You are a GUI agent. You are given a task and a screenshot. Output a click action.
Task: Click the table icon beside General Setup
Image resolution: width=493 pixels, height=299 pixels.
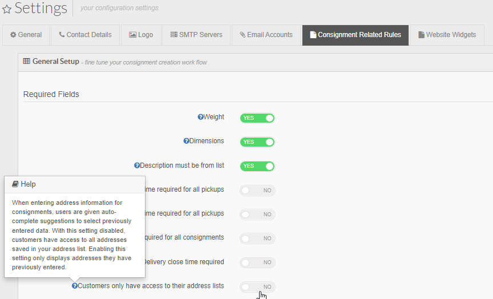[27, 61]
